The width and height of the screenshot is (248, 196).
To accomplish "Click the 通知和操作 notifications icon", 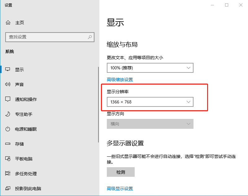I will pos(8,99).
